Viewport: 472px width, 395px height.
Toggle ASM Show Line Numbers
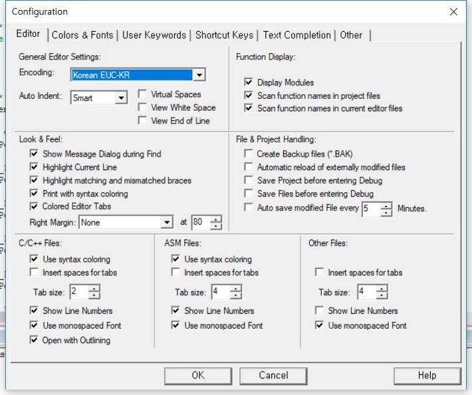[x=176, y=310]
